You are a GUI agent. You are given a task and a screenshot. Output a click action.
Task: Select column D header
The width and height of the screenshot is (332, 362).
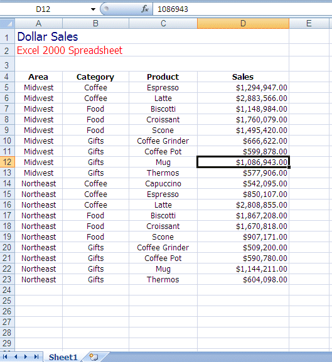[x=243, y=23]
